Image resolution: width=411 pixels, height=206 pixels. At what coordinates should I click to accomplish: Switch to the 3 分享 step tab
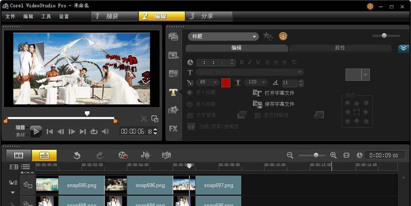[x=201, y=16]
